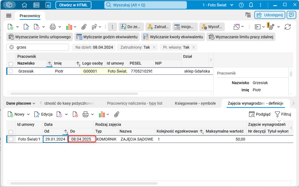Switch to 'Księgowanie - symbole' tab
Screen dimensions: 299x187
pos(195,104)
